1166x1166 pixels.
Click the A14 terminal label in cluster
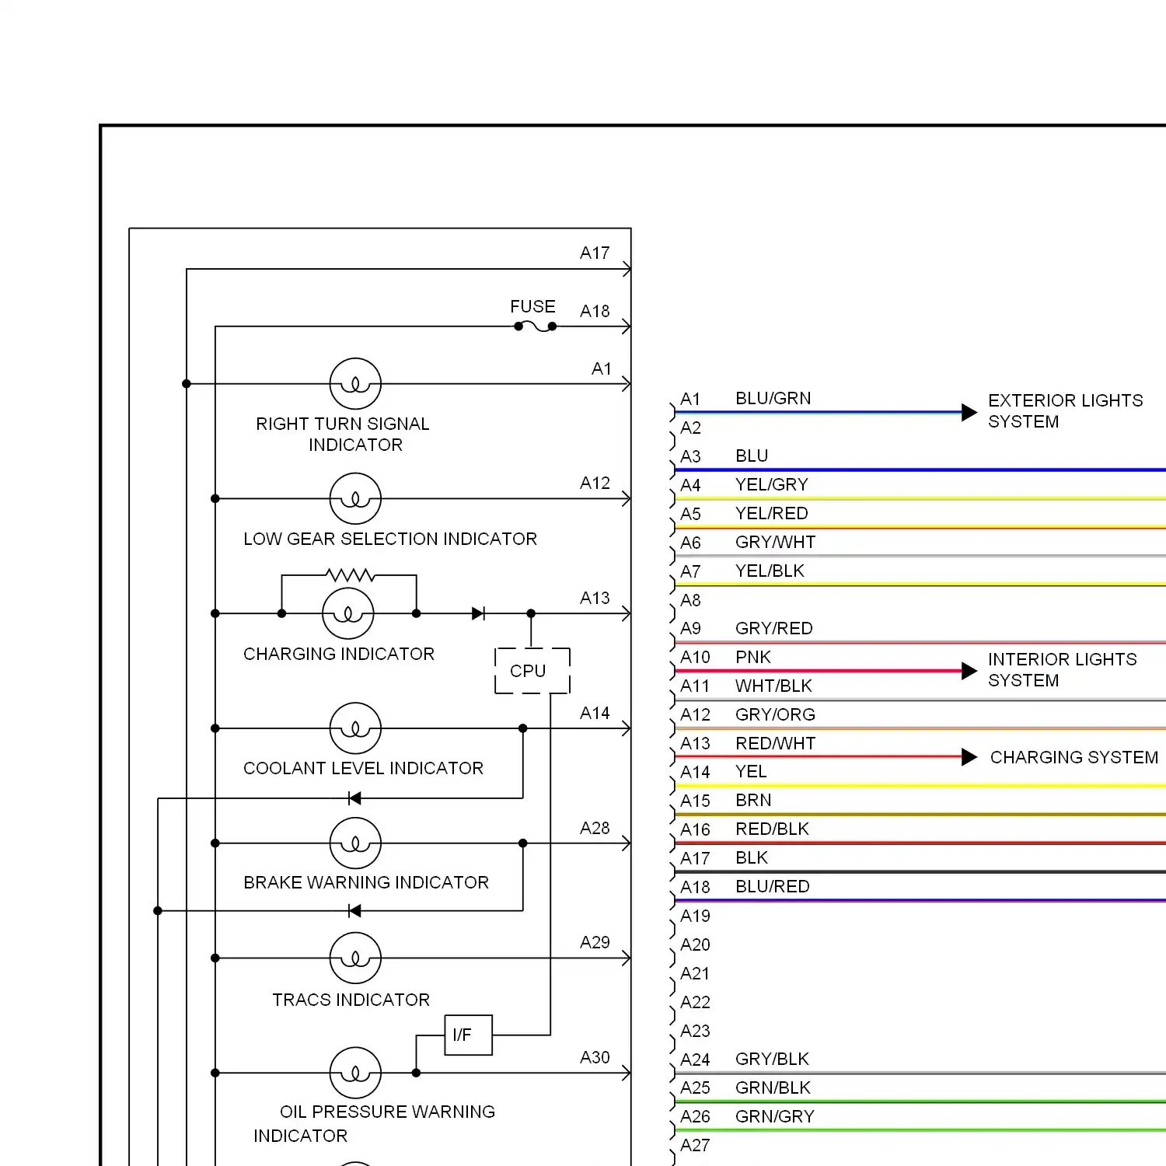[x=595, y=714]
